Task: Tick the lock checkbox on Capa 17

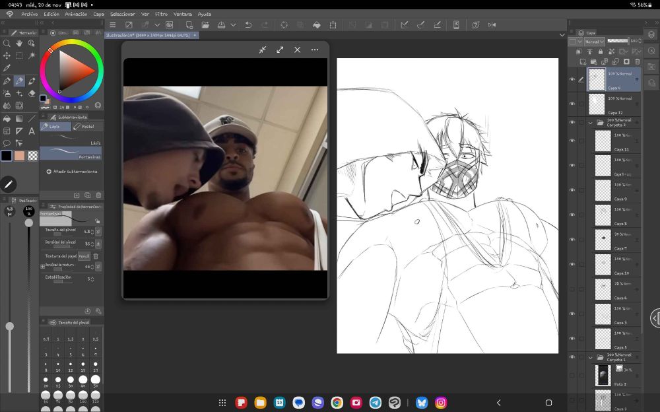Action: point(581,104)
